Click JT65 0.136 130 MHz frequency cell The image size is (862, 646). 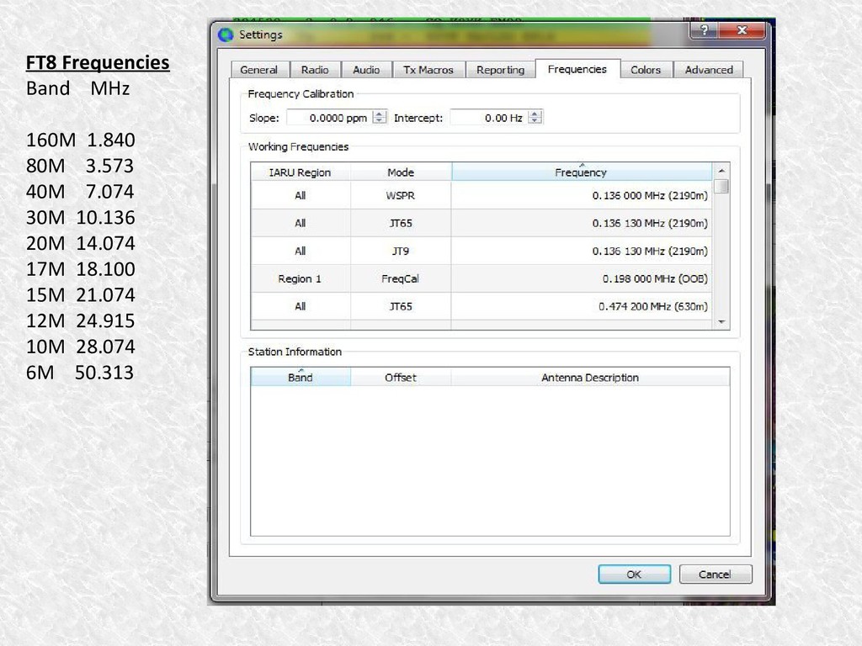pyautogui.click(x=582, y=223)
